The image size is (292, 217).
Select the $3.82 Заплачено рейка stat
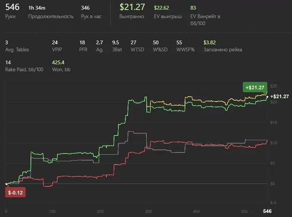[x=223, y=46]
